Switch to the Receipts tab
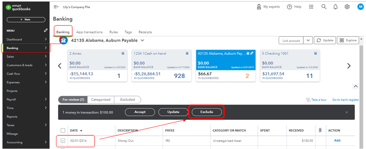This screenshot has height=149, width=366. click(145, 32)
